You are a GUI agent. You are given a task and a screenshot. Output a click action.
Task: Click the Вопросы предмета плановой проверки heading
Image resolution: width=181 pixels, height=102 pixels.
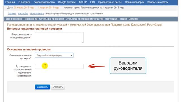(35, 29)
